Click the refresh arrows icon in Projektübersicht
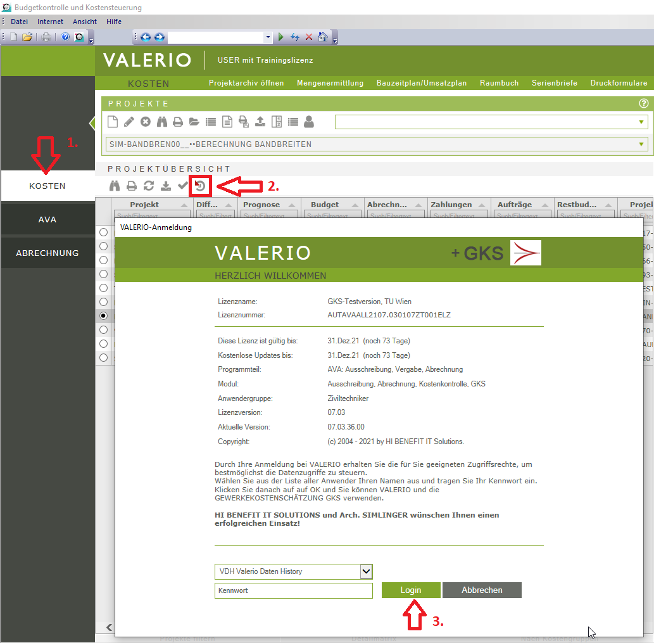This screenshot has width=654, height=643. [149, 186]
